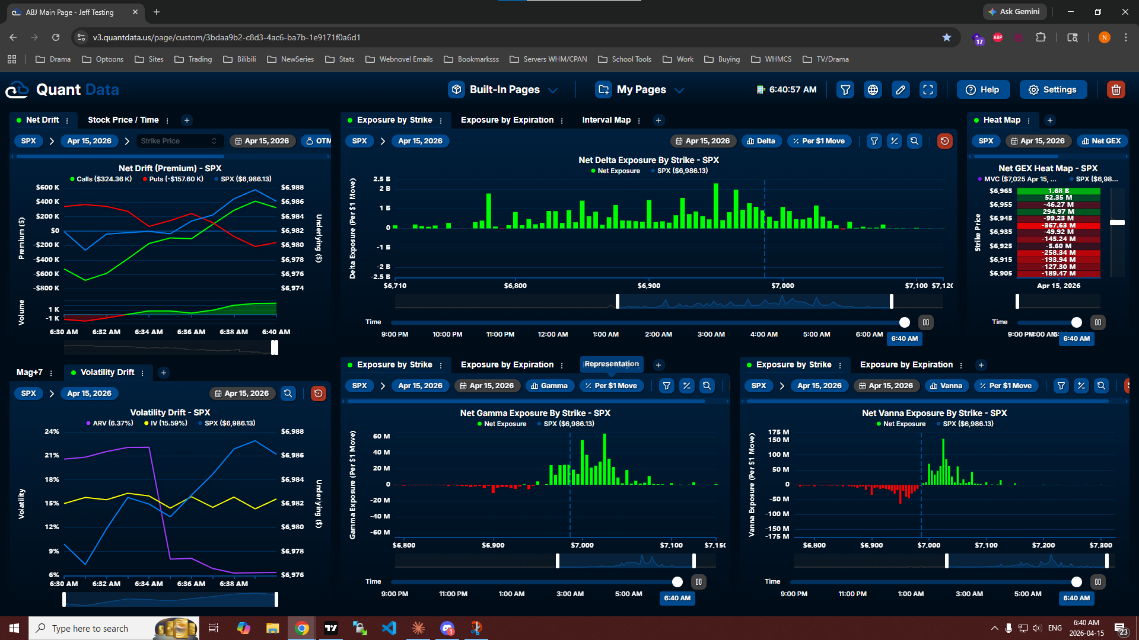1139x640 pixels.
Task: Enter fullscreen using the expand icon
Action: pos(928,89)
